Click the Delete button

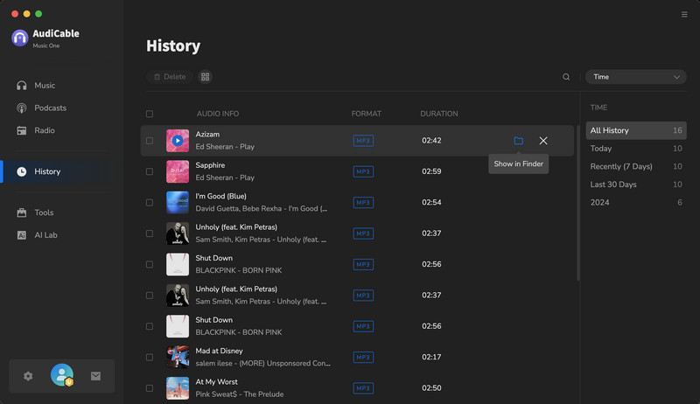click(x=170, y=77)
